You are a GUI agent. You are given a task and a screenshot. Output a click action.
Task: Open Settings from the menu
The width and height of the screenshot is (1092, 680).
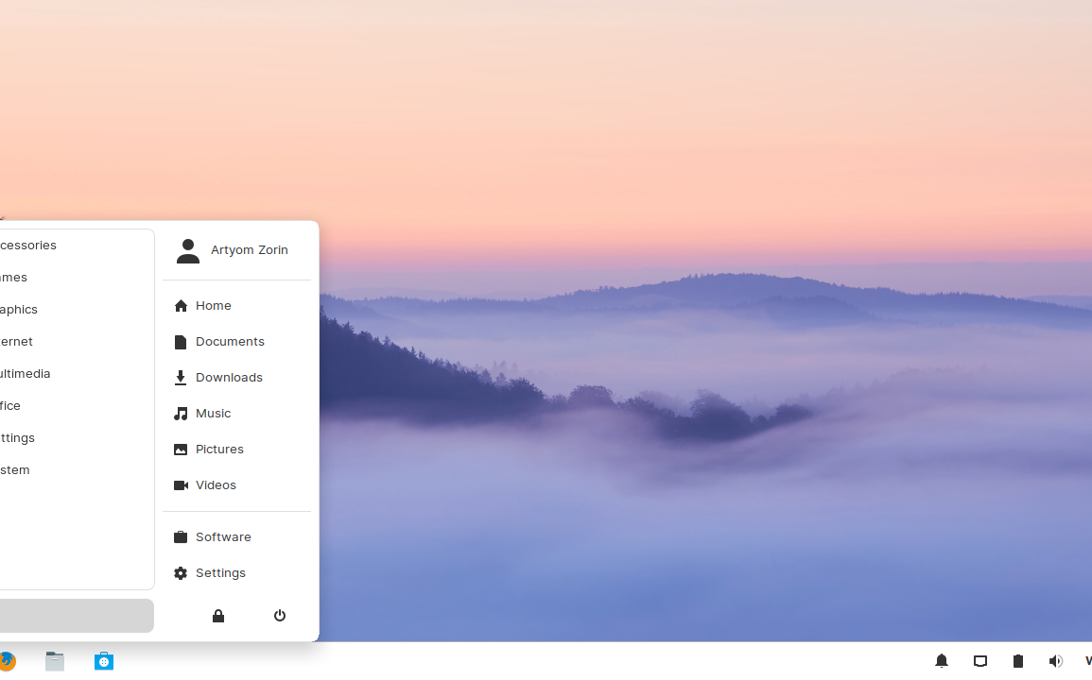point(236,573)
